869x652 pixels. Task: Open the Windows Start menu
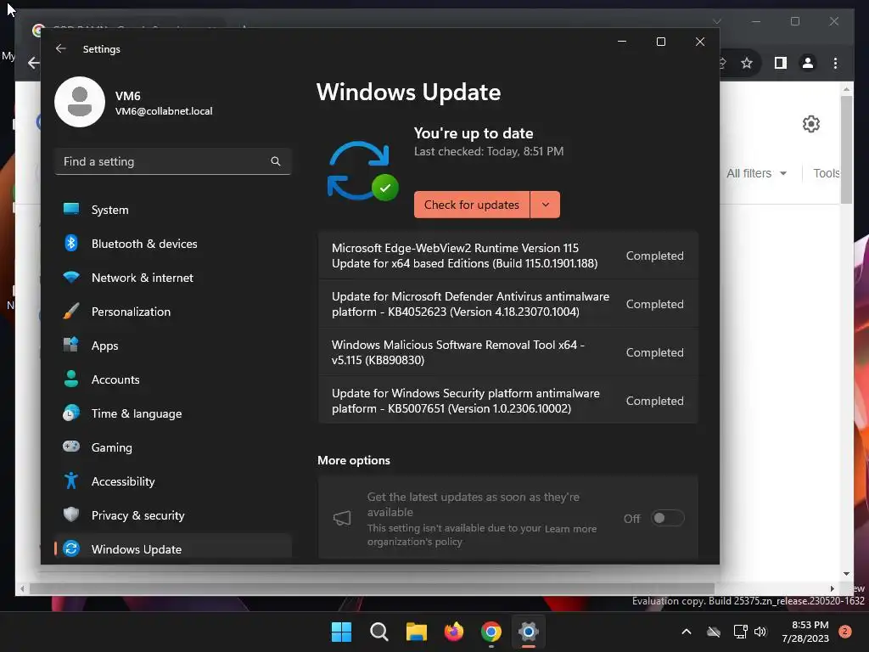click(341, 632)
